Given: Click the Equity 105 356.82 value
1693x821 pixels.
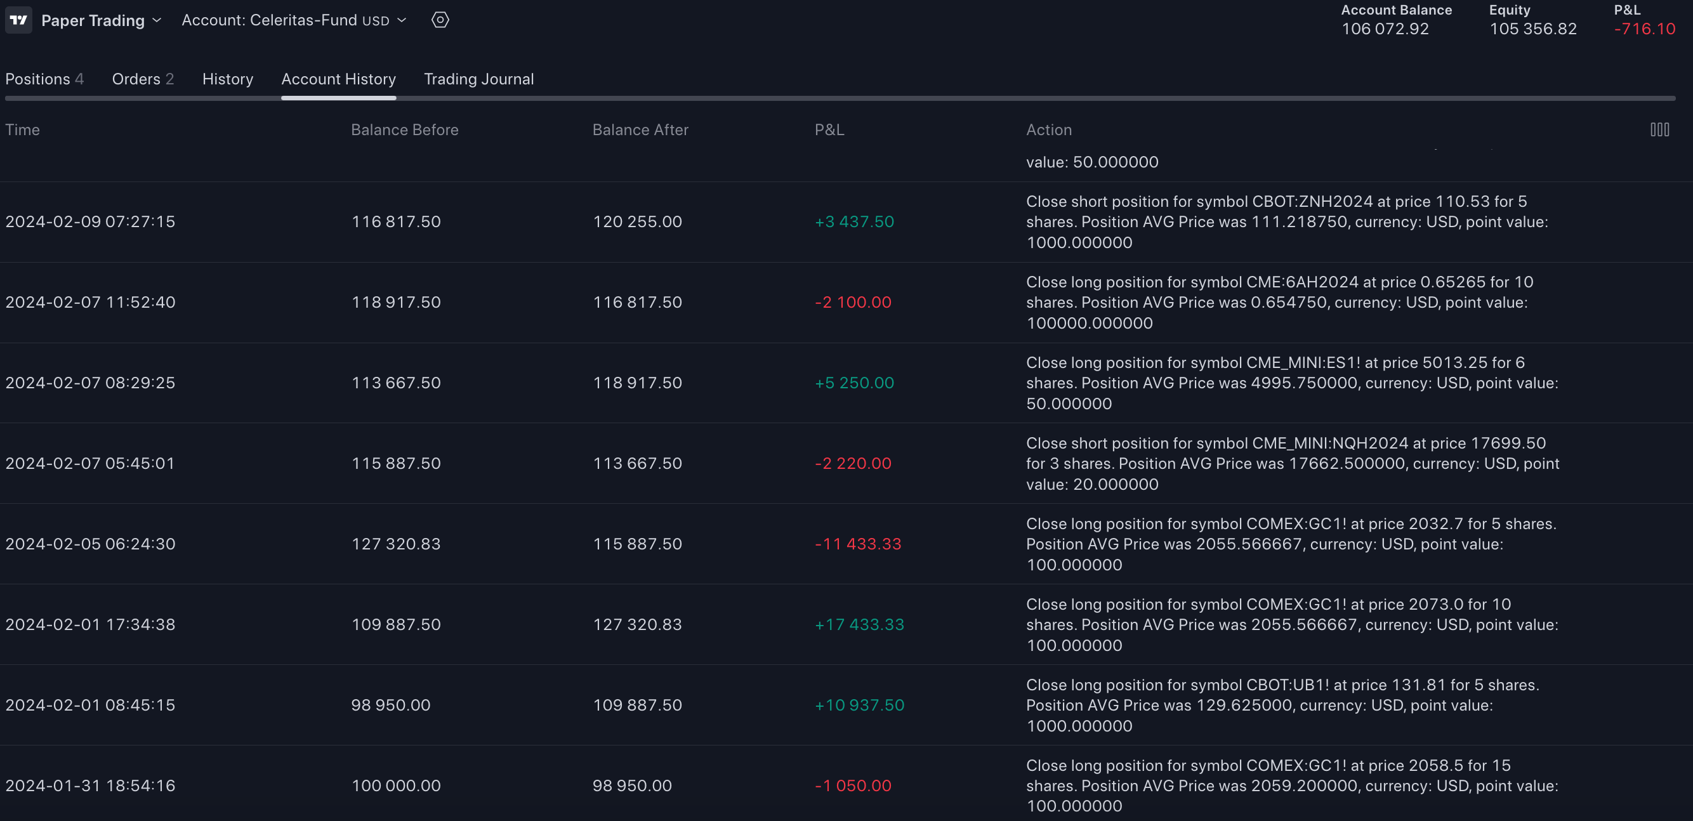Looking at the screenshot, I should tap(1532, 29).
